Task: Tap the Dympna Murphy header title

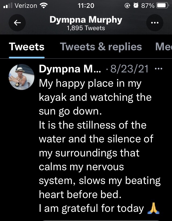Action: click(86, 20)
